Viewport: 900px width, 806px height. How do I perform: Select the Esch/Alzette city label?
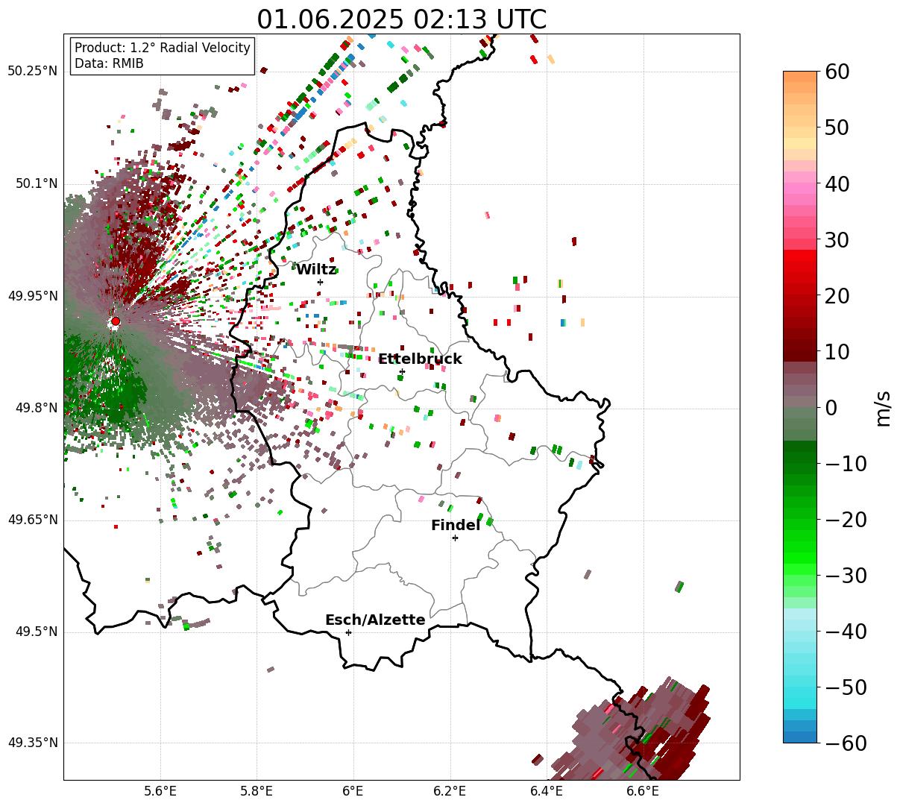(x=375, y=620)
